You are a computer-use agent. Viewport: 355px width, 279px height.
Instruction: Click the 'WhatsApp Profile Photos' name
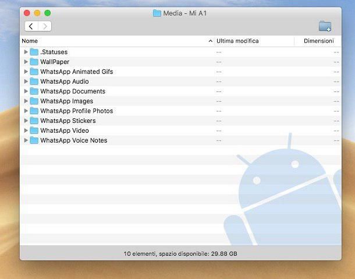tap(76, 111)
